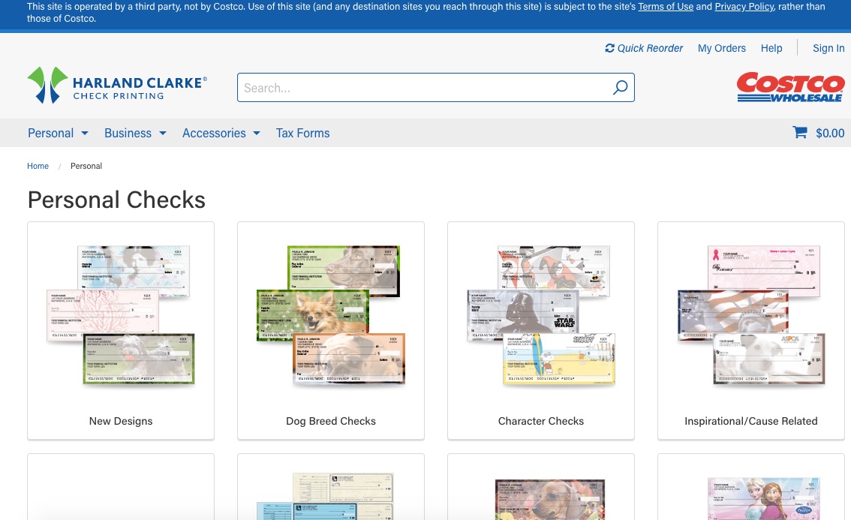Viewport: 851px width, 520px height.
Task: Expand the Personal menu arrow
Action: point(85,133)
